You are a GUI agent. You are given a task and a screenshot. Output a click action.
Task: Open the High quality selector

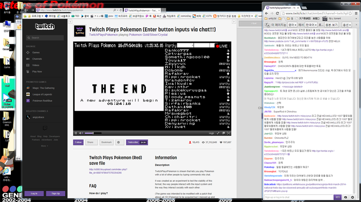click(x=211, y=133)
